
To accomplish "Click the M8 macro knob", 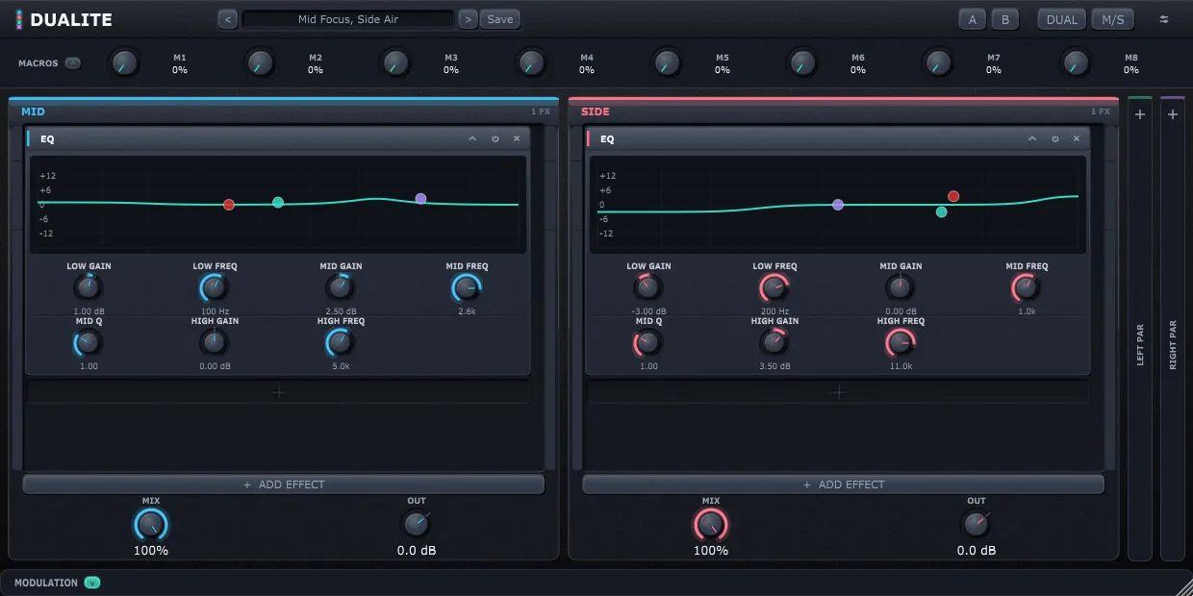I will (1076, 63).
